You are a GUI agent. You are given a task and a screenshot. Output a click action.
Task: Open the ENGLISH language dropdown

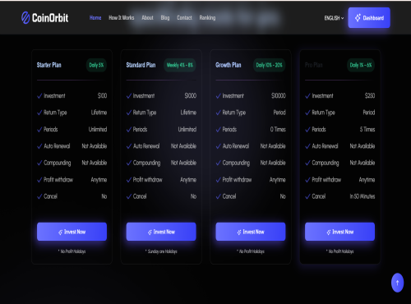point(334,18)
